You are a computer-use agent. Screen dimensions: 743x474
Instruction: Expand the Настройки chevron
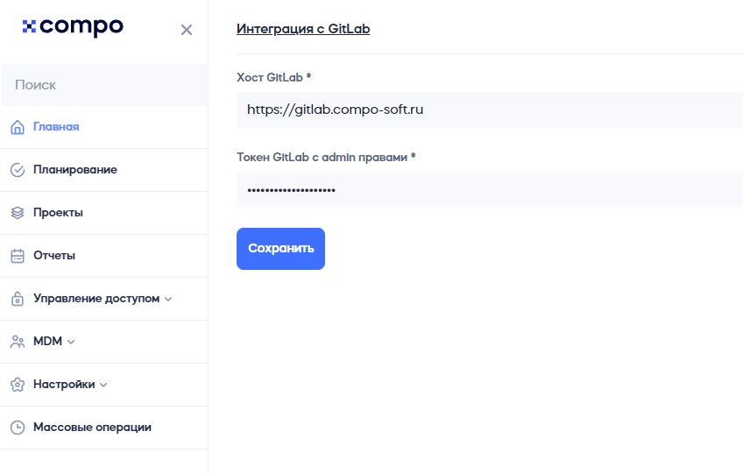pyautogui.click(x=103, y=385)
